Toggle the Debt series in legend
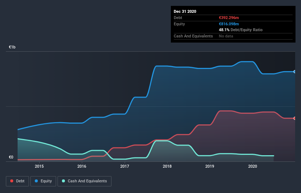 17,181
